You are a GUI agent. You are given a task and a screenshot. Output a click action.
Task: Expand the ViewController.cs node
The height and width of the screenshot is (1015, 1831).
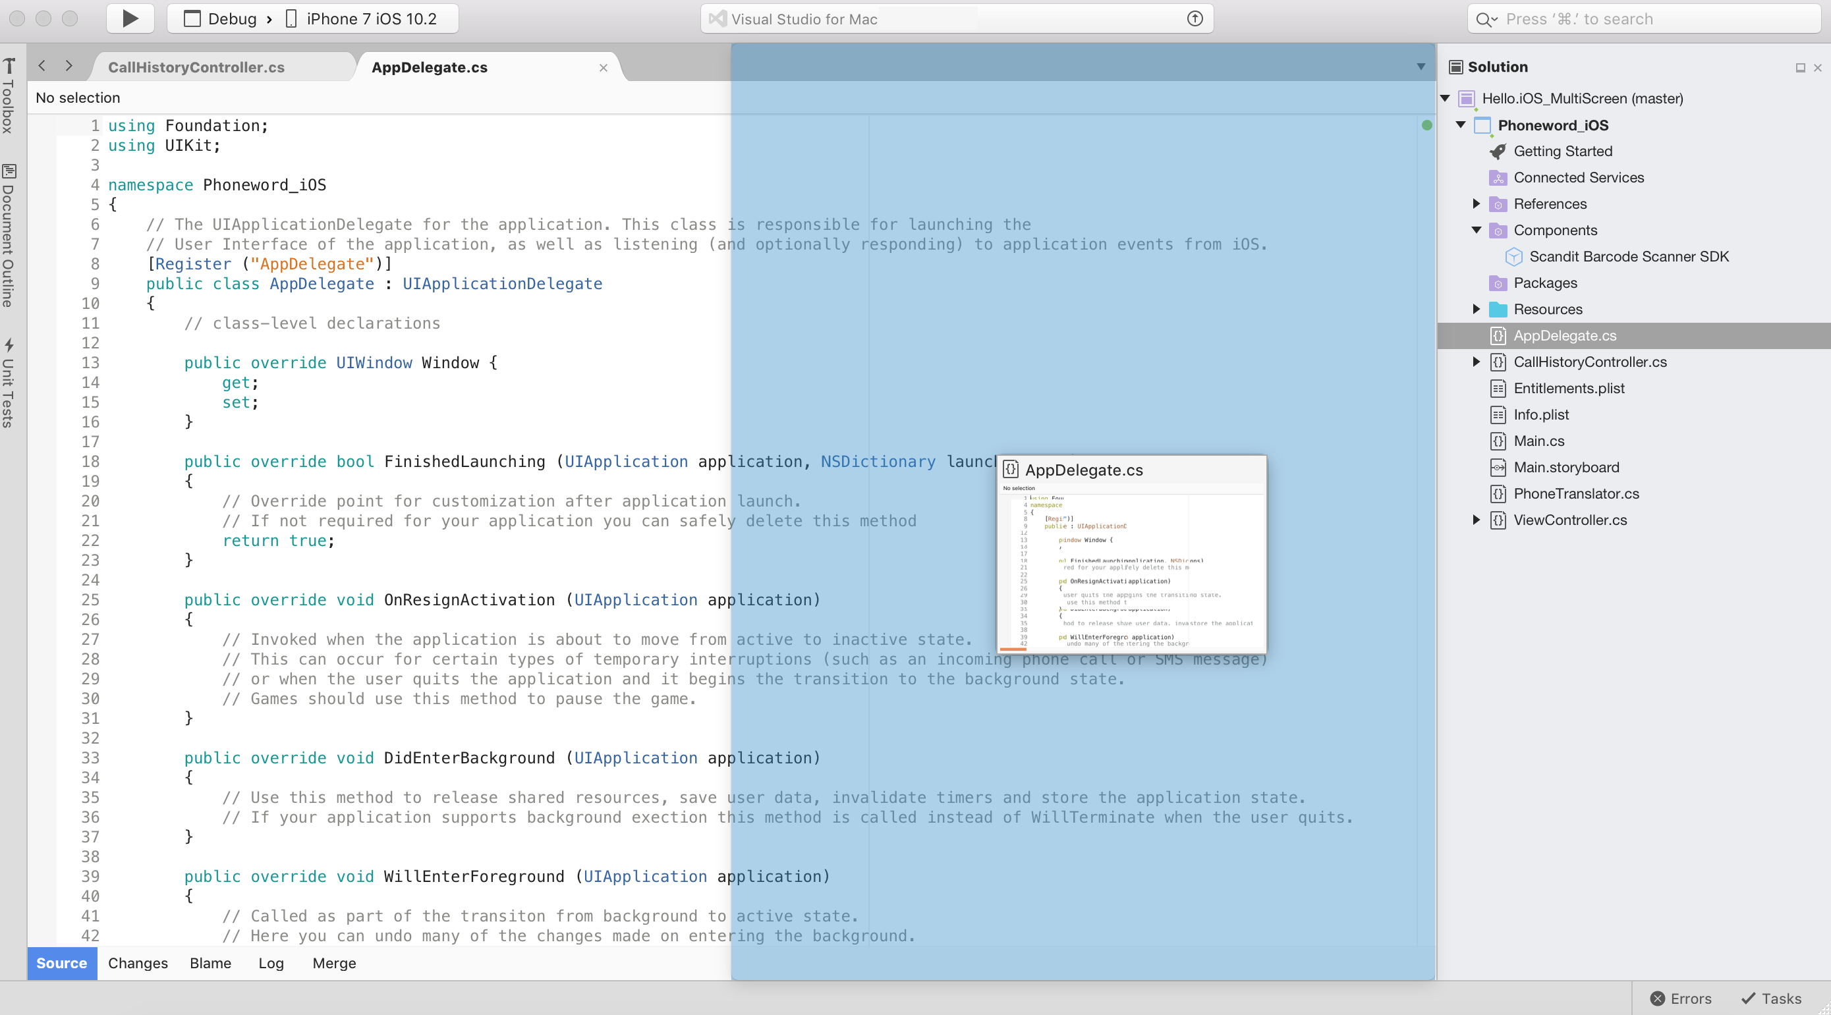click(1477, 520)
